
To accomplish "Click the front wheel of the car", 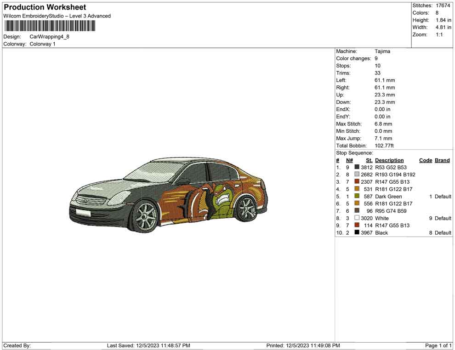I will [146, 215].
